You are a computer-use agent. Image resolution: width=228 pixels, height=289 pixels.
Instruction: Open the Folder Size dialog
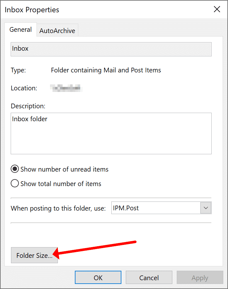(35, 255)
